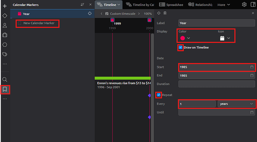Viewport: 257px width, 142px height.
Task: Click the 1999 calendar marker on timeline
Action: [112, 20]
